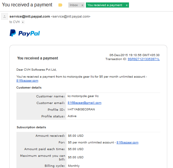Open 816bazaar.com link in For row
Viewport: 173px width, 168px height.
127,143
